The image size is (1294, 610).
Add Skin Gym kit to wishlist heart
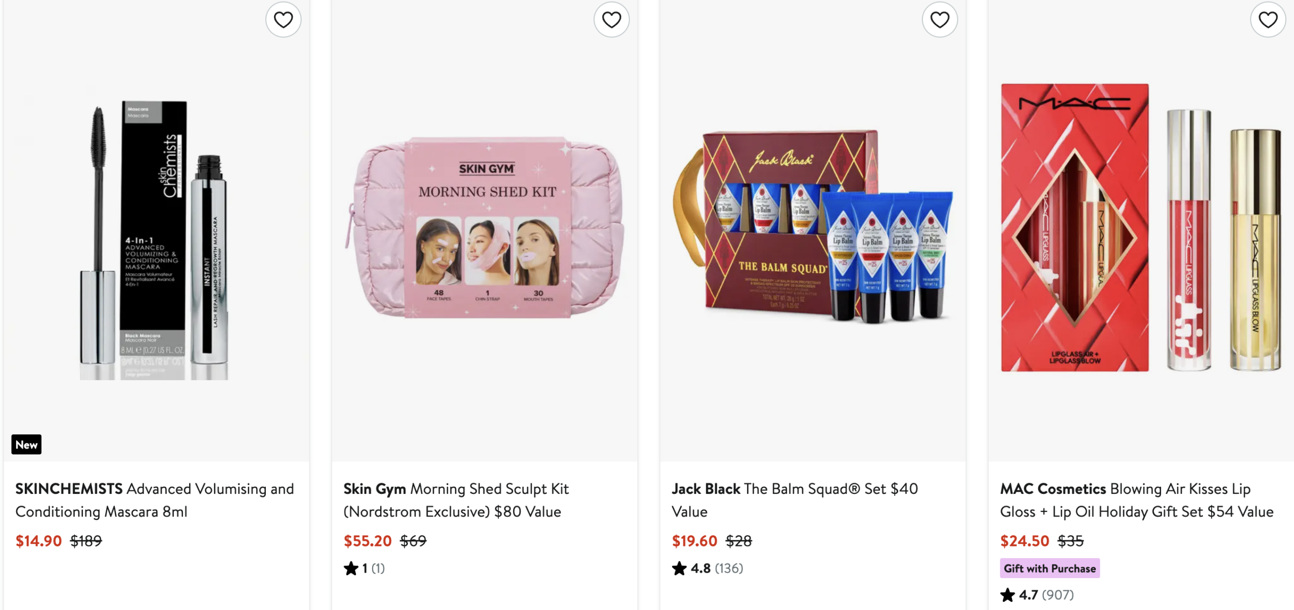point(611,20)
